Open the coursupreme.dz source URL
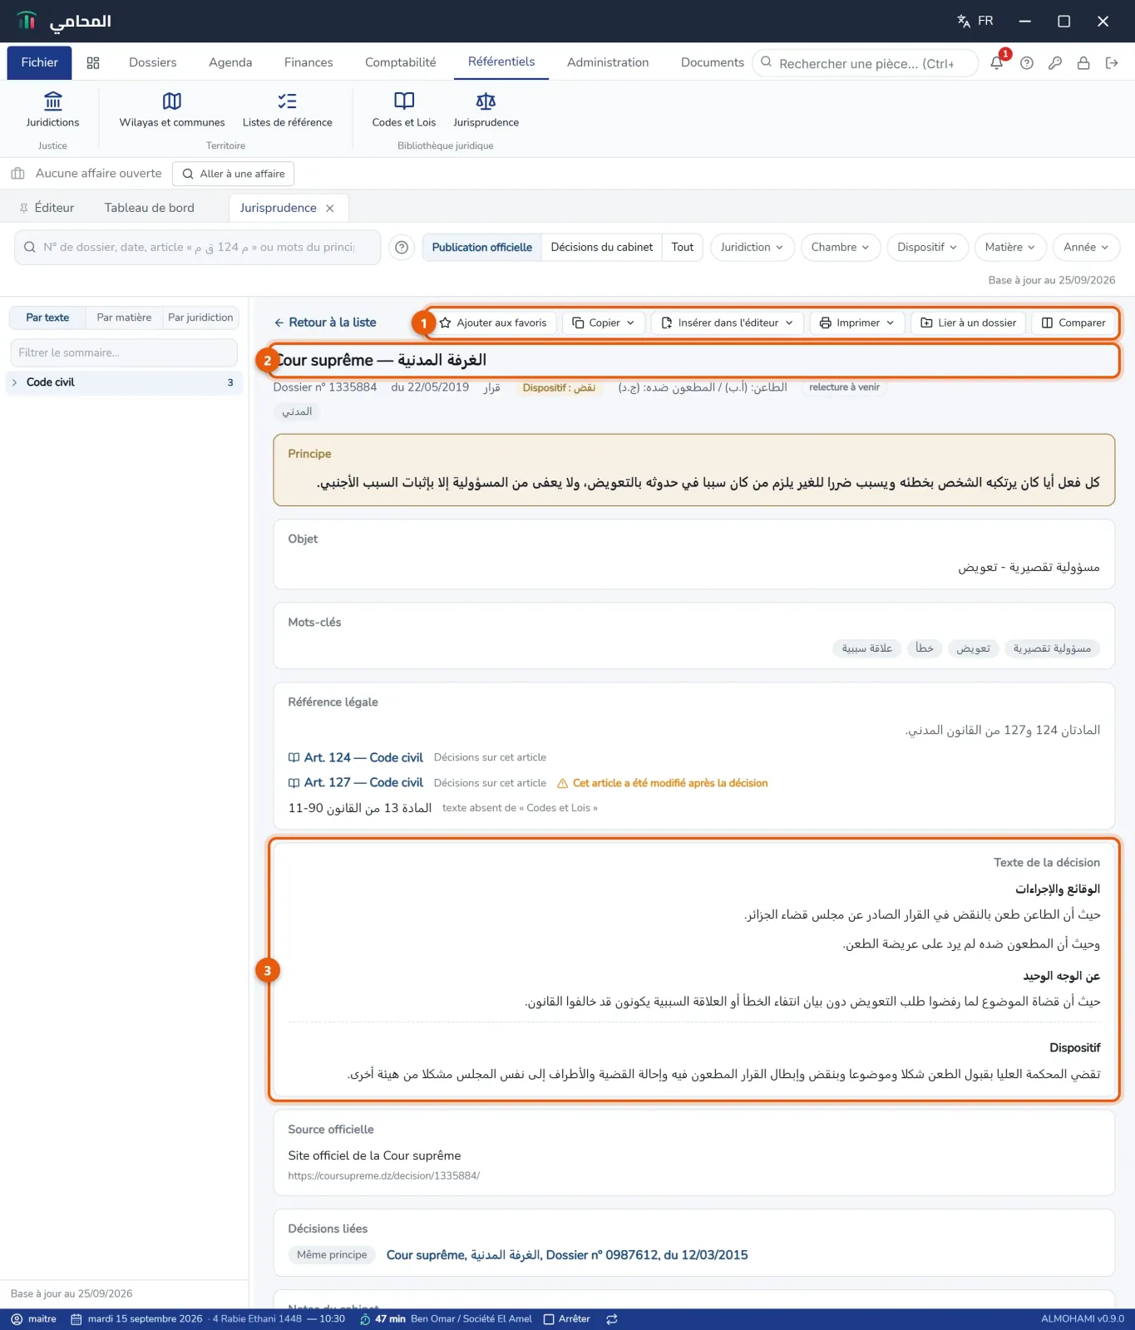1135x1330 pixels. [x=384, y=1176]
